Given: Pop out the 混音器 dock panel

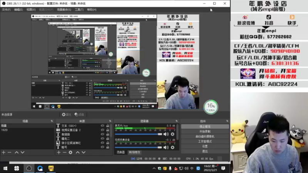Looking at the screenshot, I should pos(177,121).
